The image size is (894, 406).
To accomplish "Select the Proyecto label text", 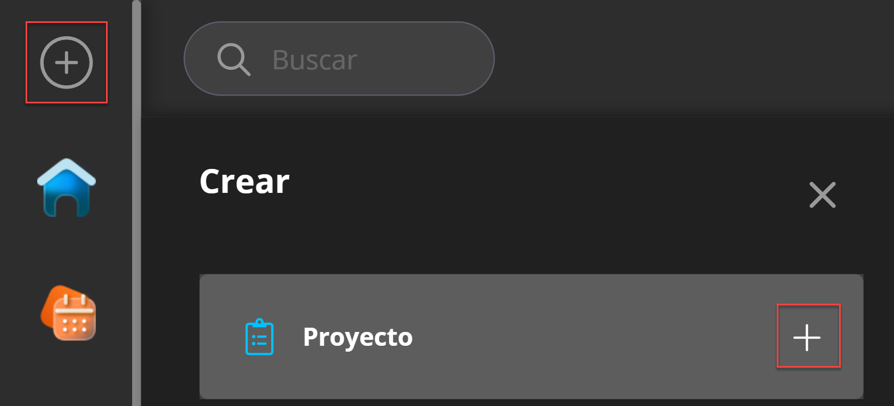I will (x=357, y=337).
